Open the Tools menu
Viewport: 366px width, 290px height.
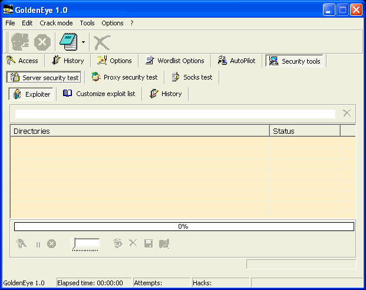[x=87, y=23]
